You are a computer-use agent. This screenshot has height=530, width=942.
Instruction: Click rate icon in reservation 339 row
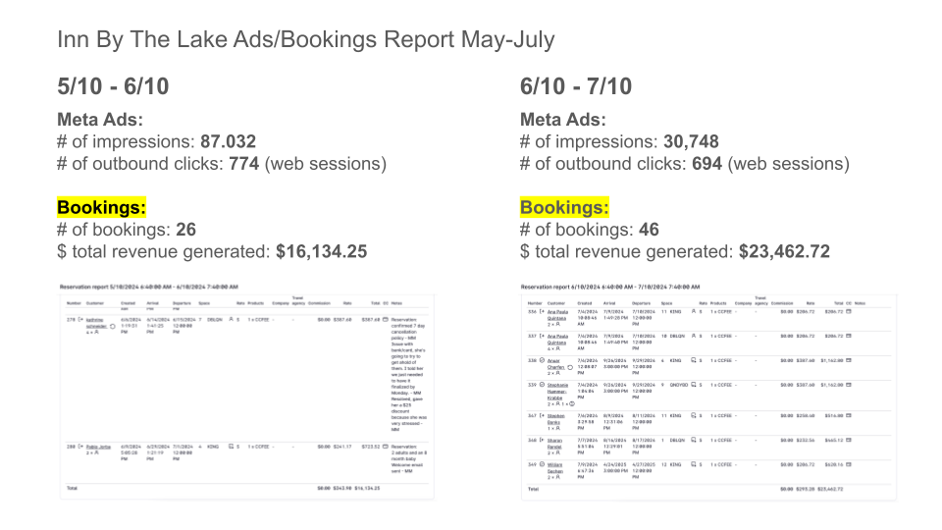coord(693,386)
